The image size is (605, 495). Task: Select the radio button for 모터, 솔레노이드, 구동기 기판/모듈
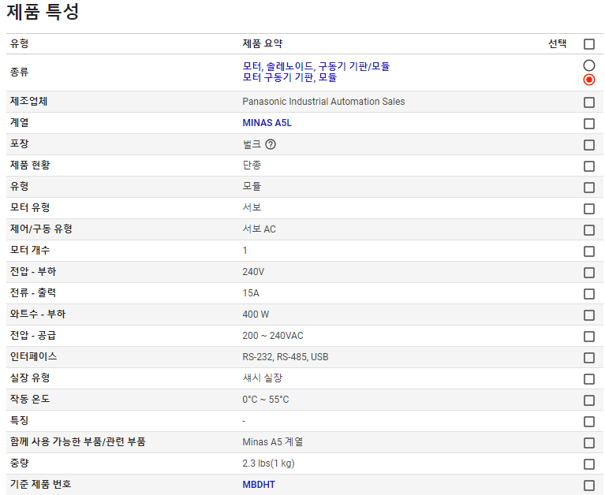[588, 65]
